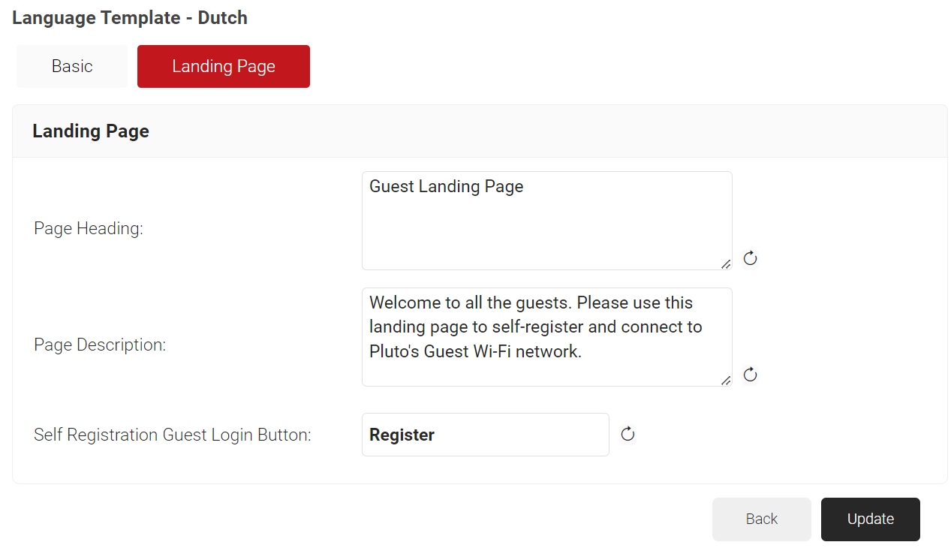
Task: Place cursor on 'Pluto's Guest Wi-Fi network' line
Action: pos(475,351)
